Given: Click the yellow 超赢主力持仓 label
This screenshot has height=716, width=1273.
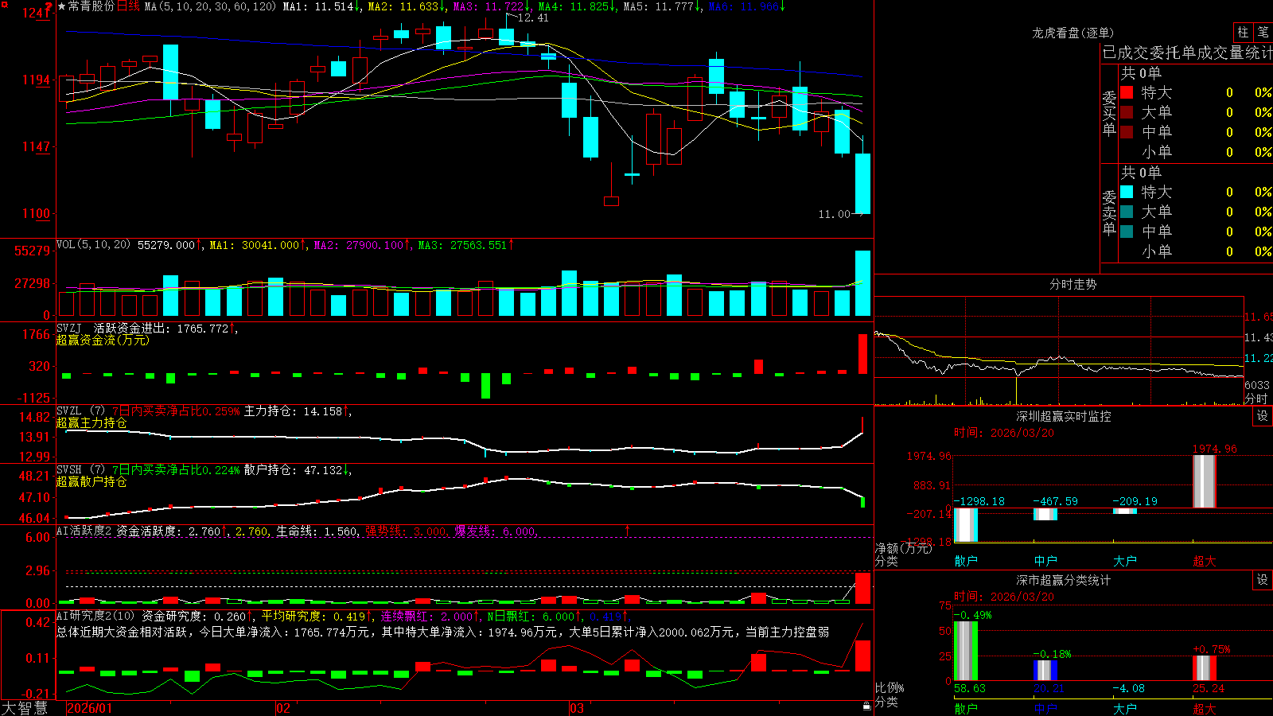Looking at the screenshot, I should coord(91,422).
